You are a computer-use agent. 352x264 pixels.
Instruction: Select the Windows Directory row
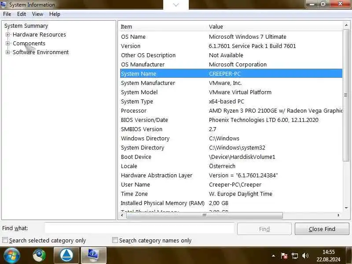(231, 138)
